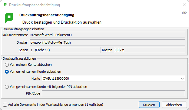Expand the Konto dropdown arrow
The height and width of the screenshot is (110, 189).
tap(182, 79)
